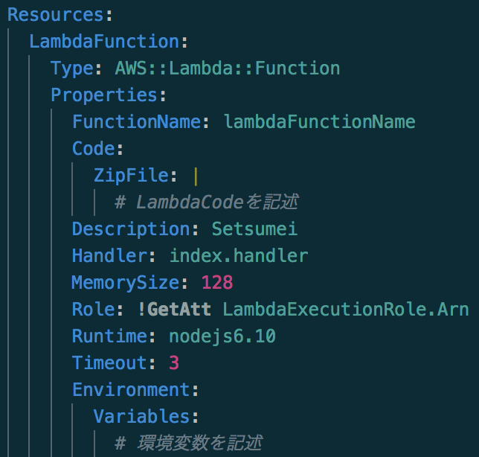Click the pipe character after ZipFile
Screen dimensions: 479x457
[196, 175]
